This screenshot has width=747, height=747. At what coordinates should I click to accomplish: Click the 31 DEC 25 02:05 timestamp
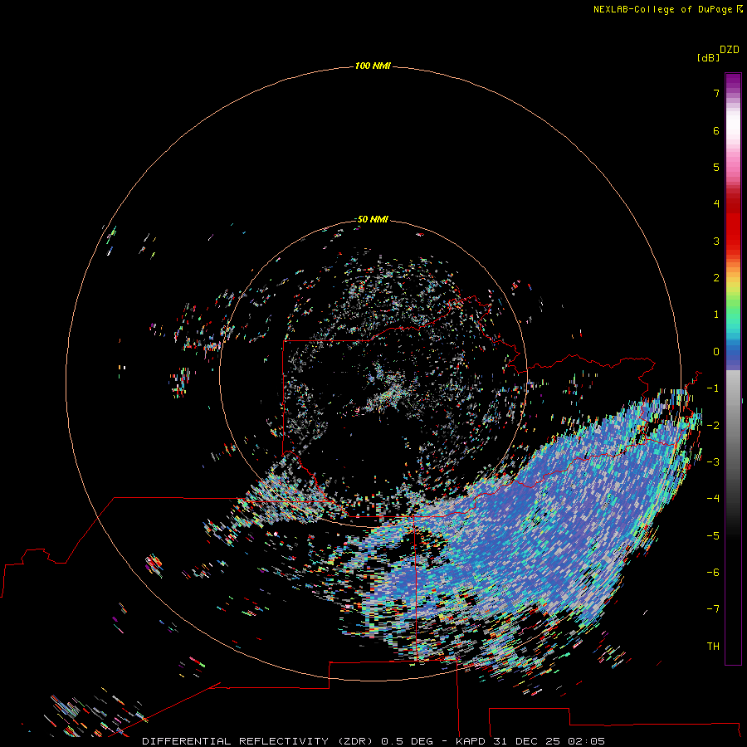pos(548,741)
